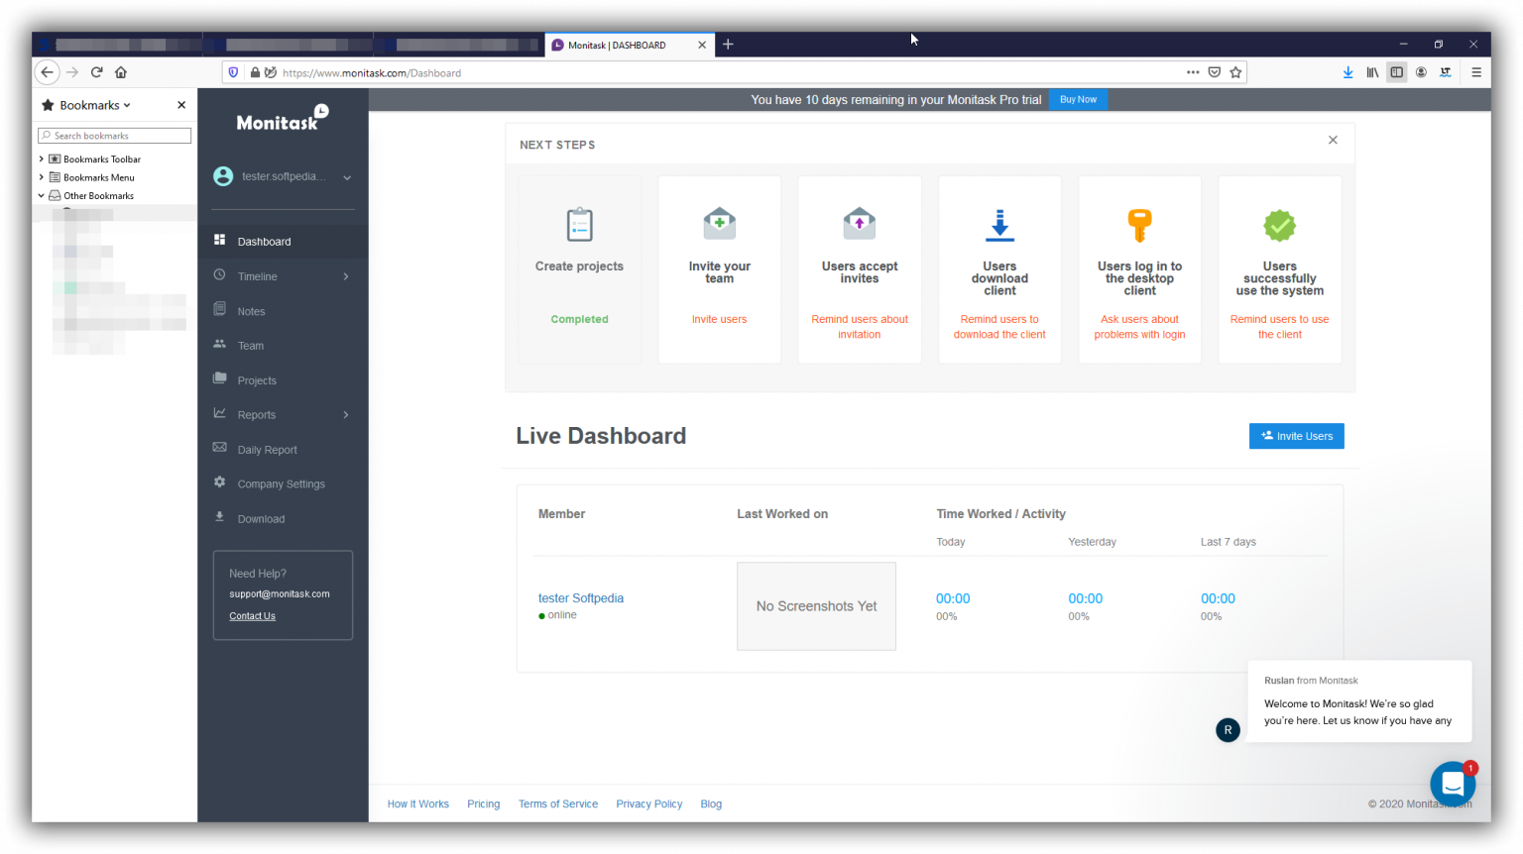Click the Invite your team envelope icon
Screen dimensions: 1523x854
coord(719,224)
